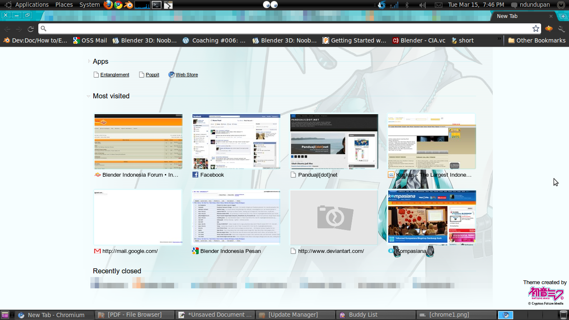The image size is (569, 320).
Task: Click the date and time clock
Action: (x=476, y=5)
